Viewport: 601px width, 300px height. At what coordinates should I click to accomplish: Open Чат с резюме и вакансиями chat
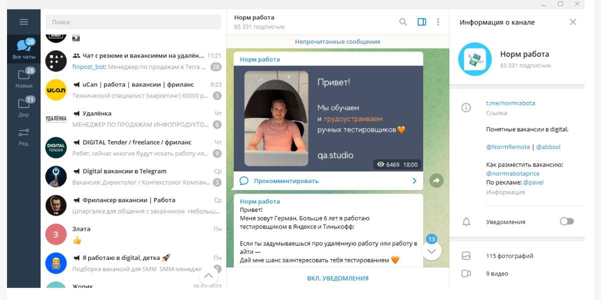click(x=133, y=61)
